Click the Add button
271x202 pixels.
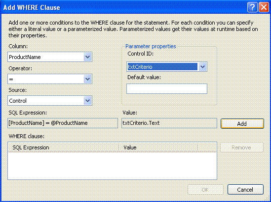point(242,123)
